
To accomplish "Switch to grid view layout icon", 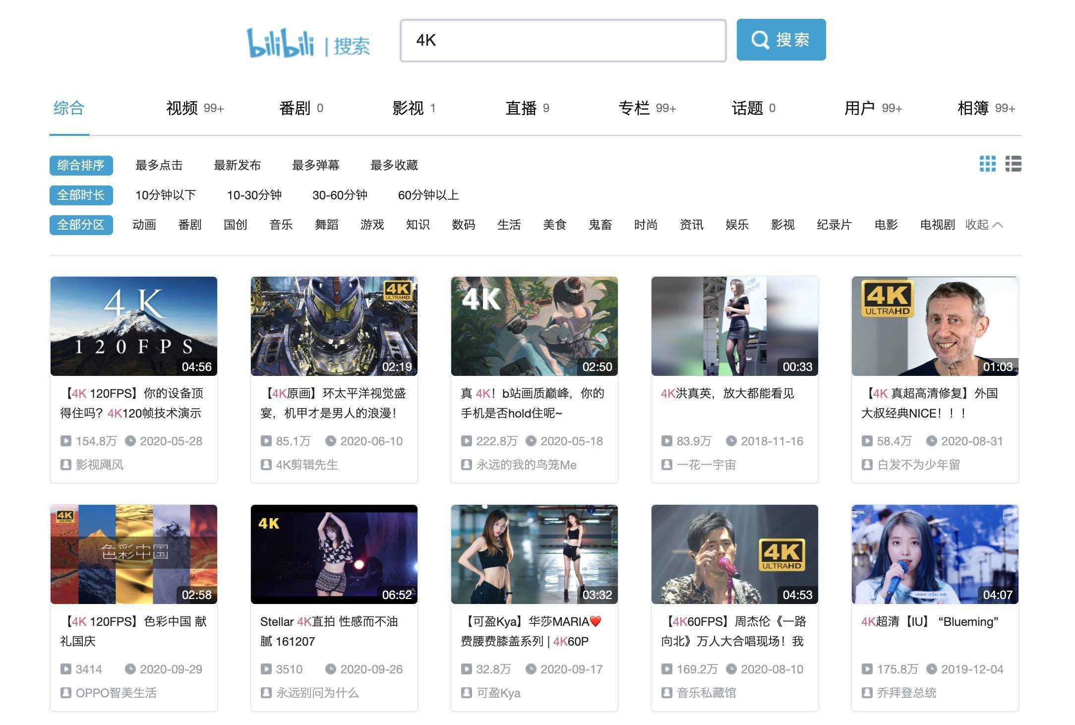I will [x=987, y=164].
